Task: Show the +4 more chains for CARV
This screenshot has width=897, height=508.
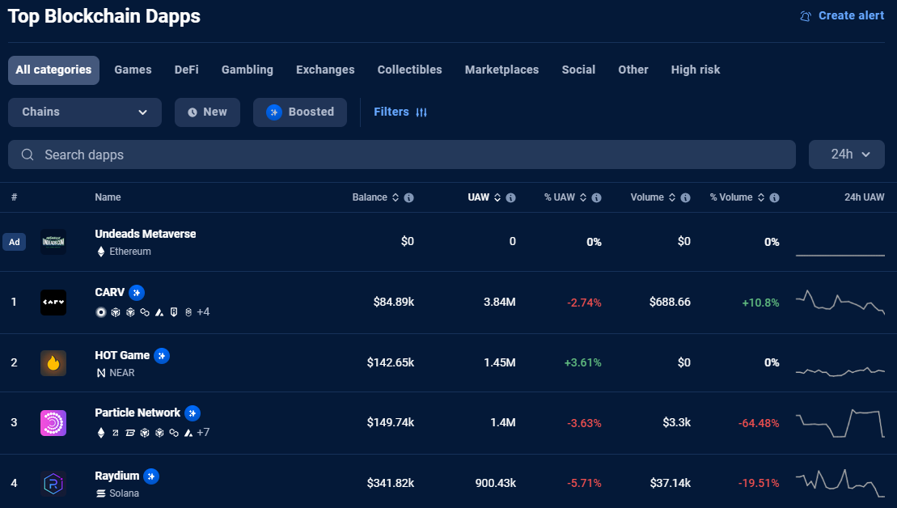Action: [x=203, y=312]
